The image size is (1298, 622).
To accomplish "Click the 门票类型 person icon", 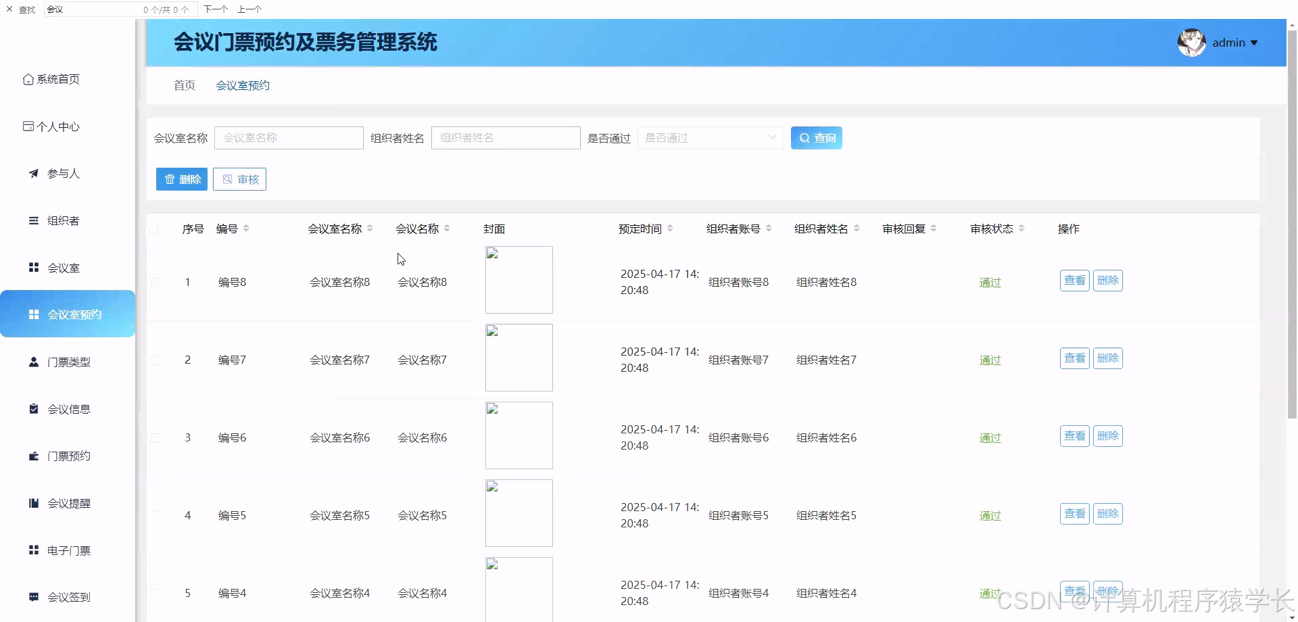I will point(33,362).
